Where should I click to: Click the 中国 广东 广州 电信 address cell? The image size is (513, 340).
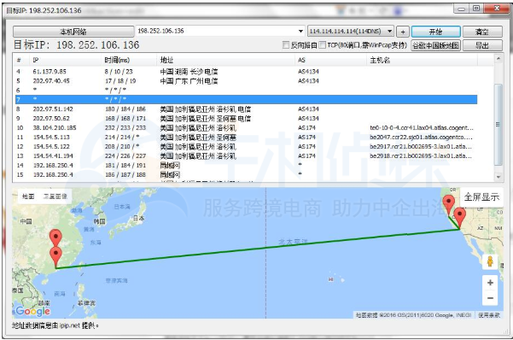189,81
